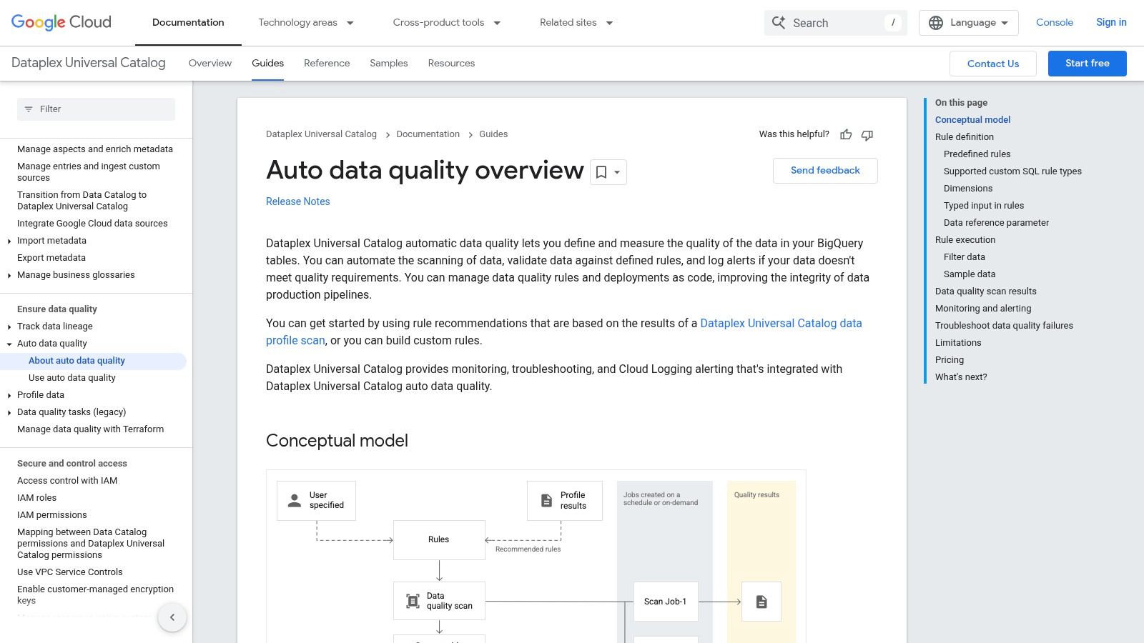Image resolution: width=1144 pixels, height=643 pixels.
Task: Click the bookmark icon beside page title
Action: 601,172
